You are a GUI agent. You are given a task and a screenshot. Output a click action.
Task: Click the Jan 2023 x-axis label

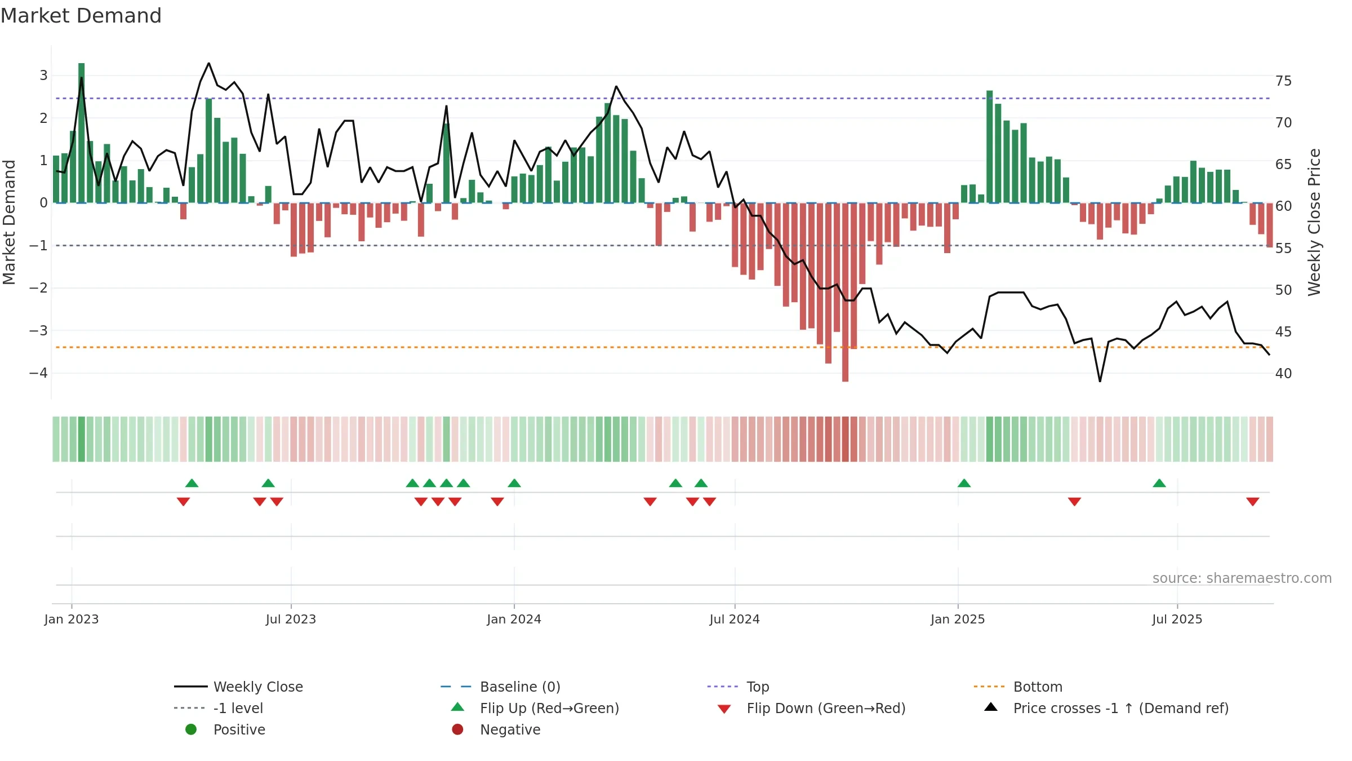tap(72, 620)
